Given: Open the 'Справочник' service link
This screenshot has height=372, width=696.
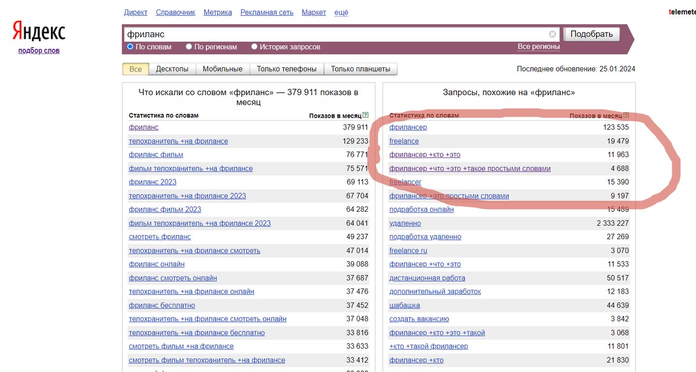Looking at the screenshot, I should click(x=176, y=12).
